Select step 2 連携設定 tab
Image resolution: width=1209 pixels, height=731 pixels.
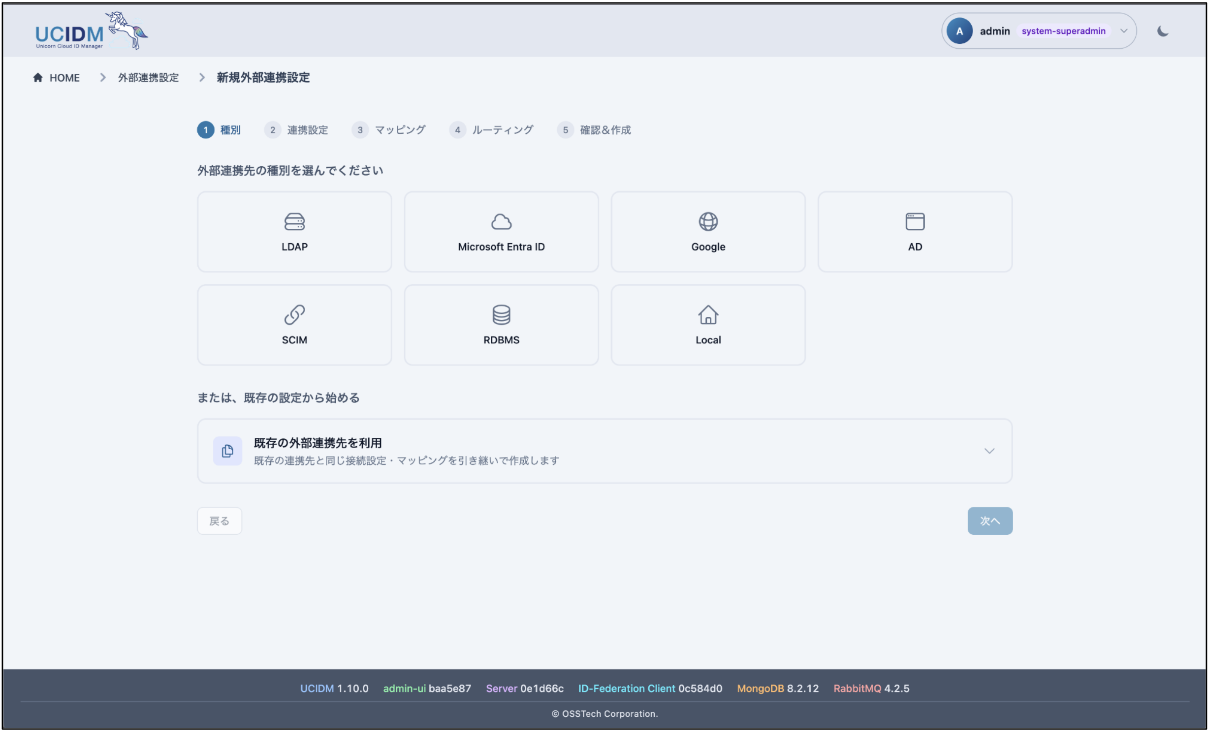point(296,130)
